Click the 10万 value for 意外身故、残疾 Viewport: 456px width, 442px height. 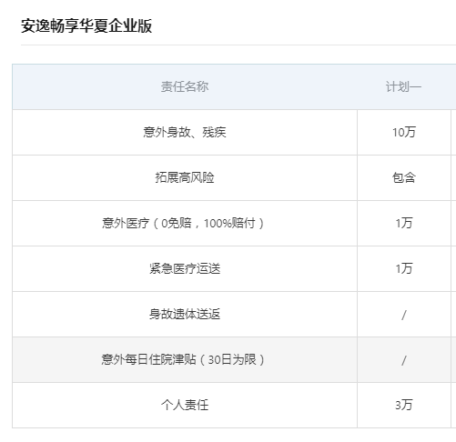pyautogui.click(x=403, y=132)
